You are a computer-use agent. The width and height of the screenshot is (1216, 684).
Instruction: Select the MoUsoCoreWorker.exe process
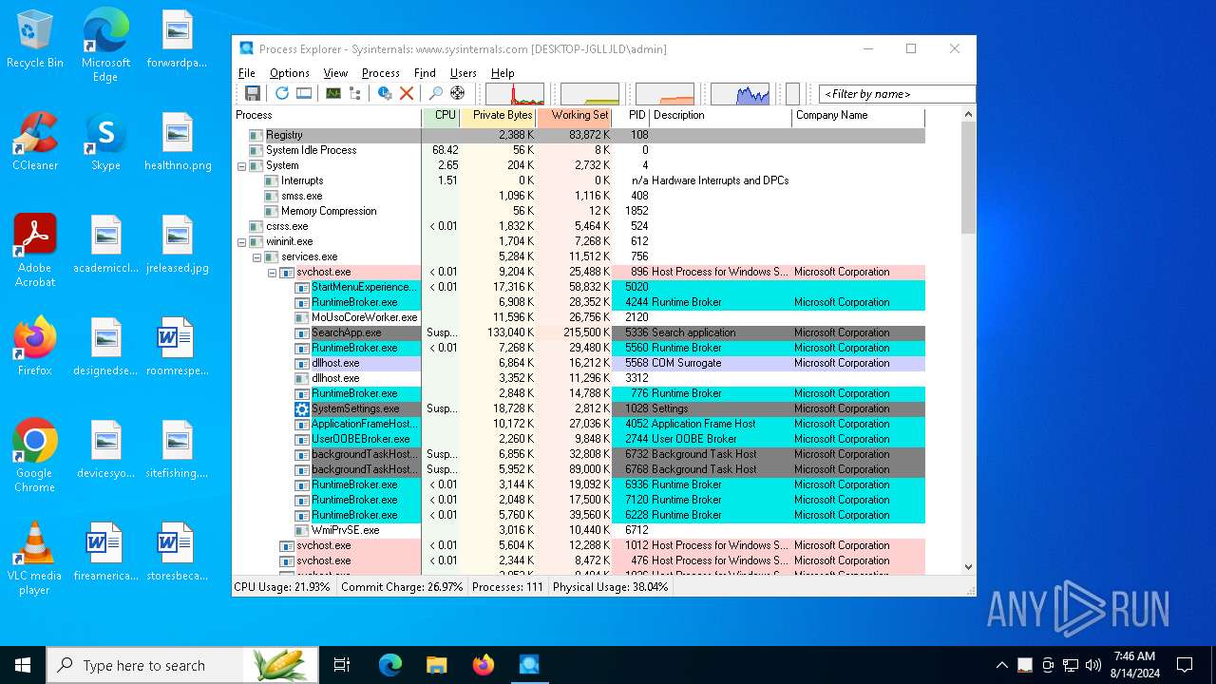tap(579, 318)
